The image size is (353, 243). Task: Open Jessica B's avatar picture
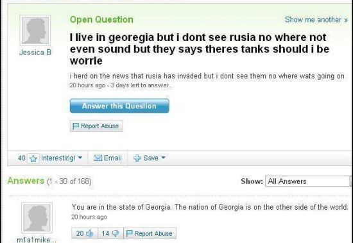tap(35, 30)
